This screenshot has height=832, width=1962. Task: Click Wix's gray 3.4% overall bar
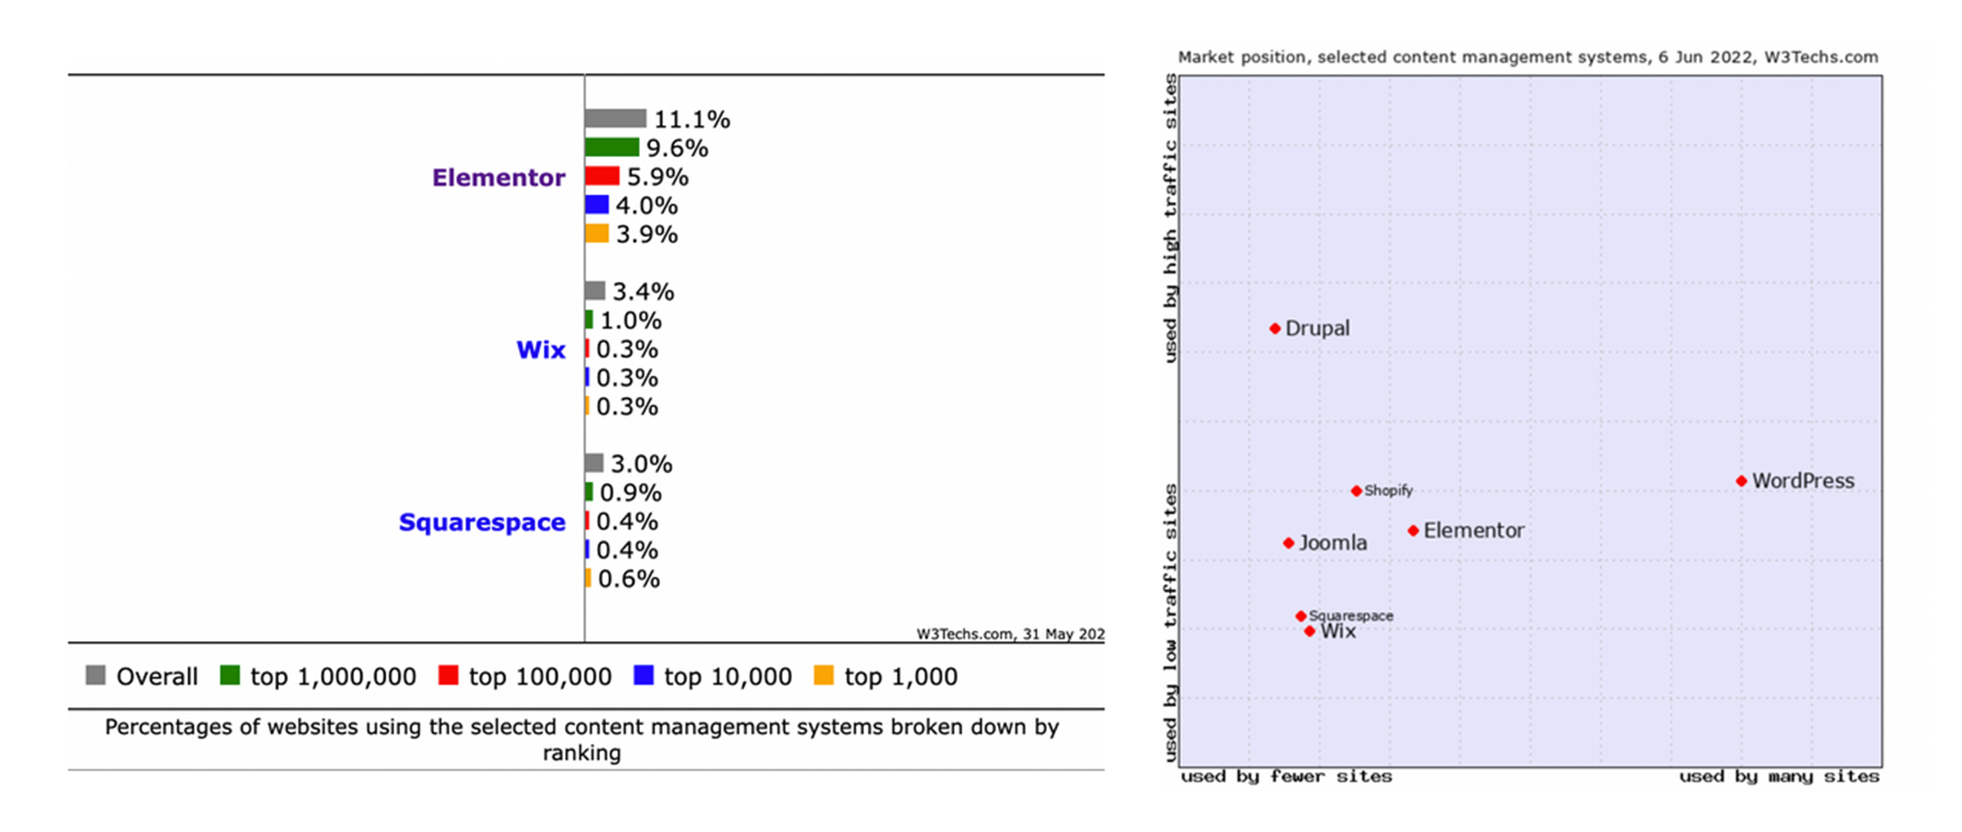[x=594, y=290]
